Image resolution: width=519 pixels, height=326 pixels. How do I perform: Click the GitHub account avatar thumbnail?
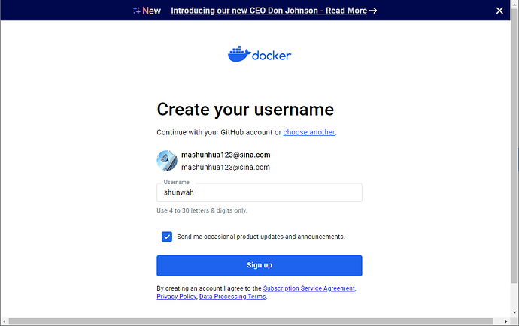coord(167,160)
